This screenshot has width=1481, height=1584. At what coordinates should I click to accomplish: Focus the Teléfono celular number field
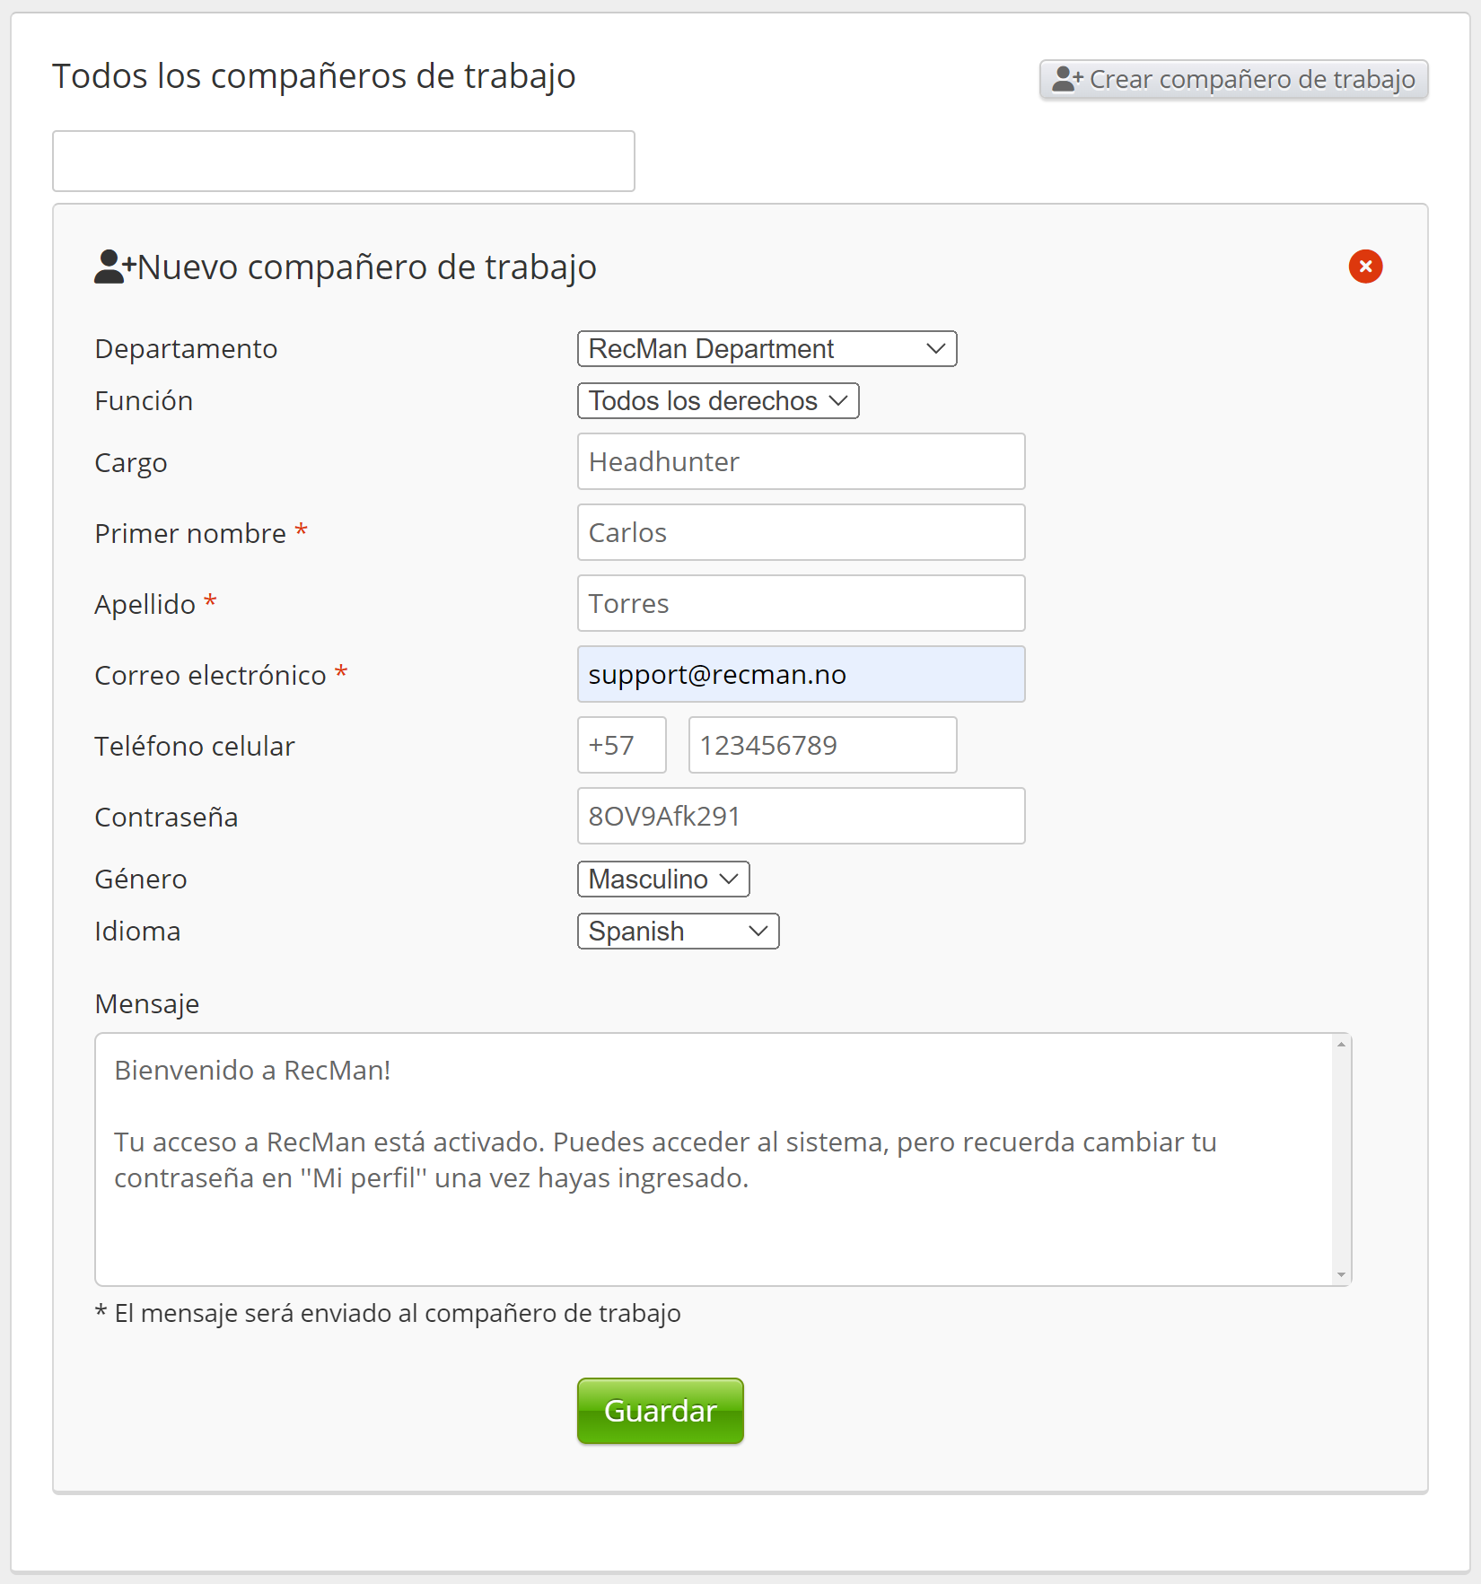coord(822,745)
